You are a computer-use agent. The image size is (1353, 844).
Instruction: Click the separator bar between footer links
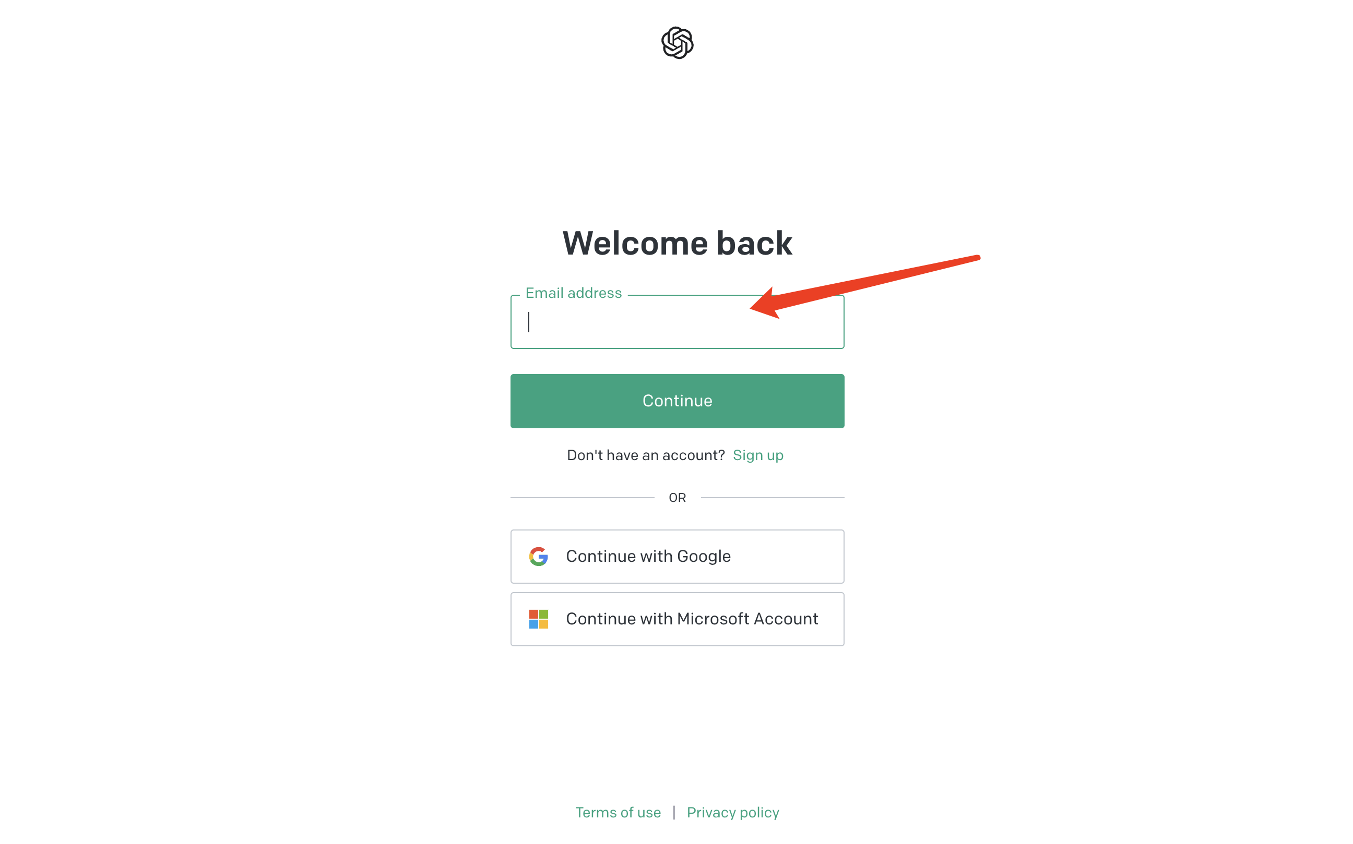coord(674,812)
